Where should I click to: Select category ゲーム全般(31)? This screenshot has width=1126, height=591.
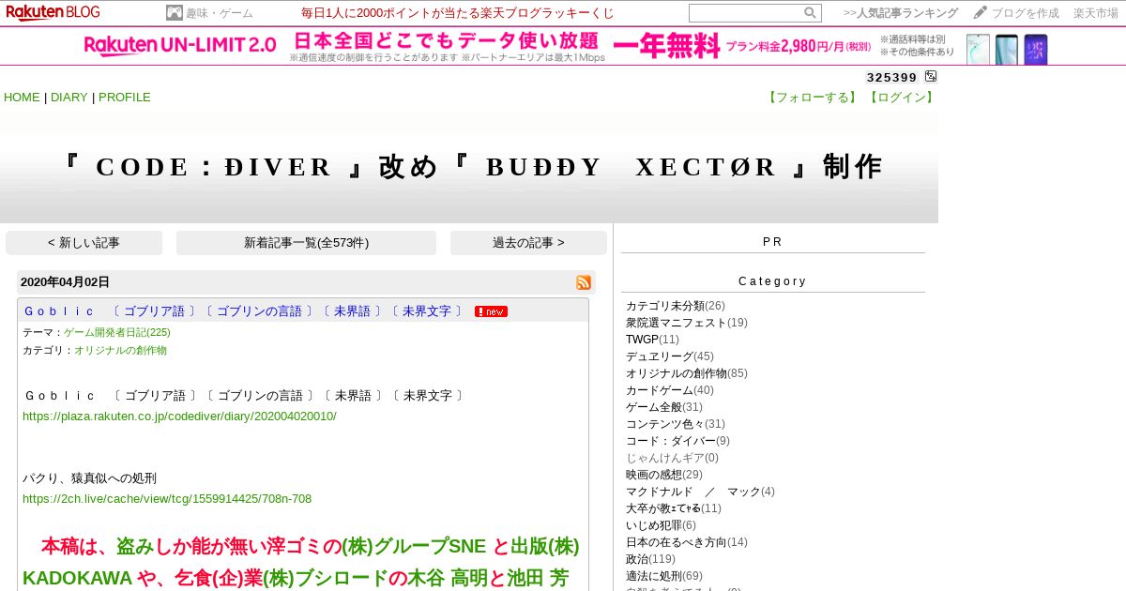664,407
